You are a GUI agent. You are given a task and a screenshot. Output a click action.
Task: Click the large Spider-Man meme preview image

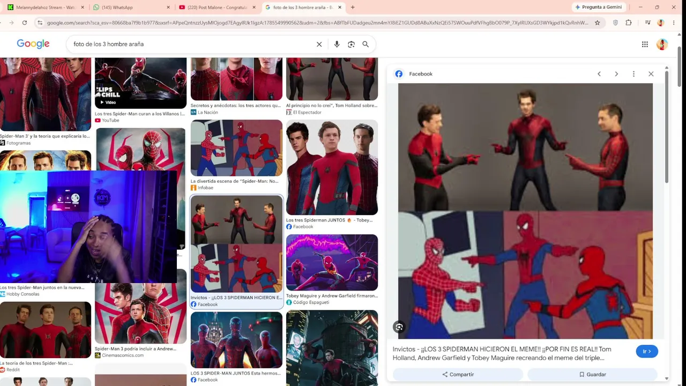point(525,211)
